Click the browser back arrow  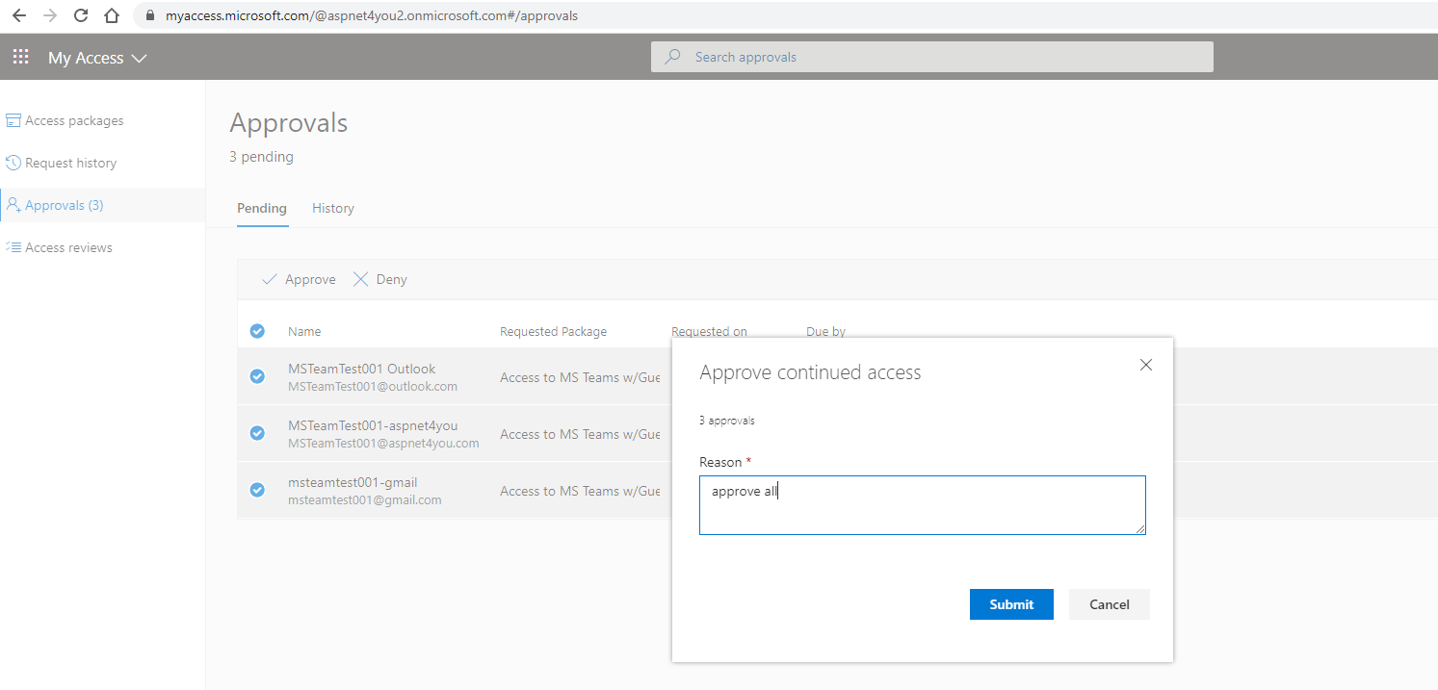tap(19, 15)
